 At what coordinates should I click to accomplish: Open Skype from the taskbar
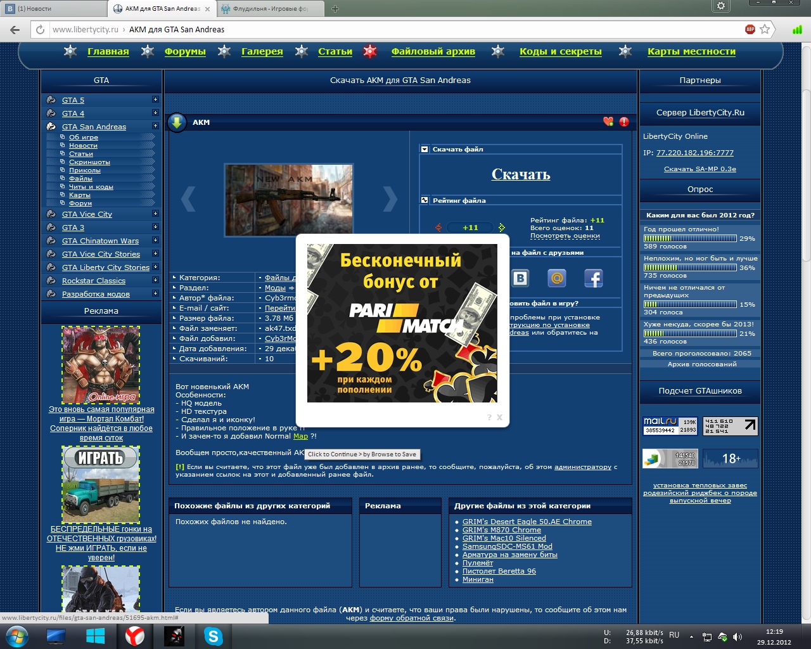214,636
